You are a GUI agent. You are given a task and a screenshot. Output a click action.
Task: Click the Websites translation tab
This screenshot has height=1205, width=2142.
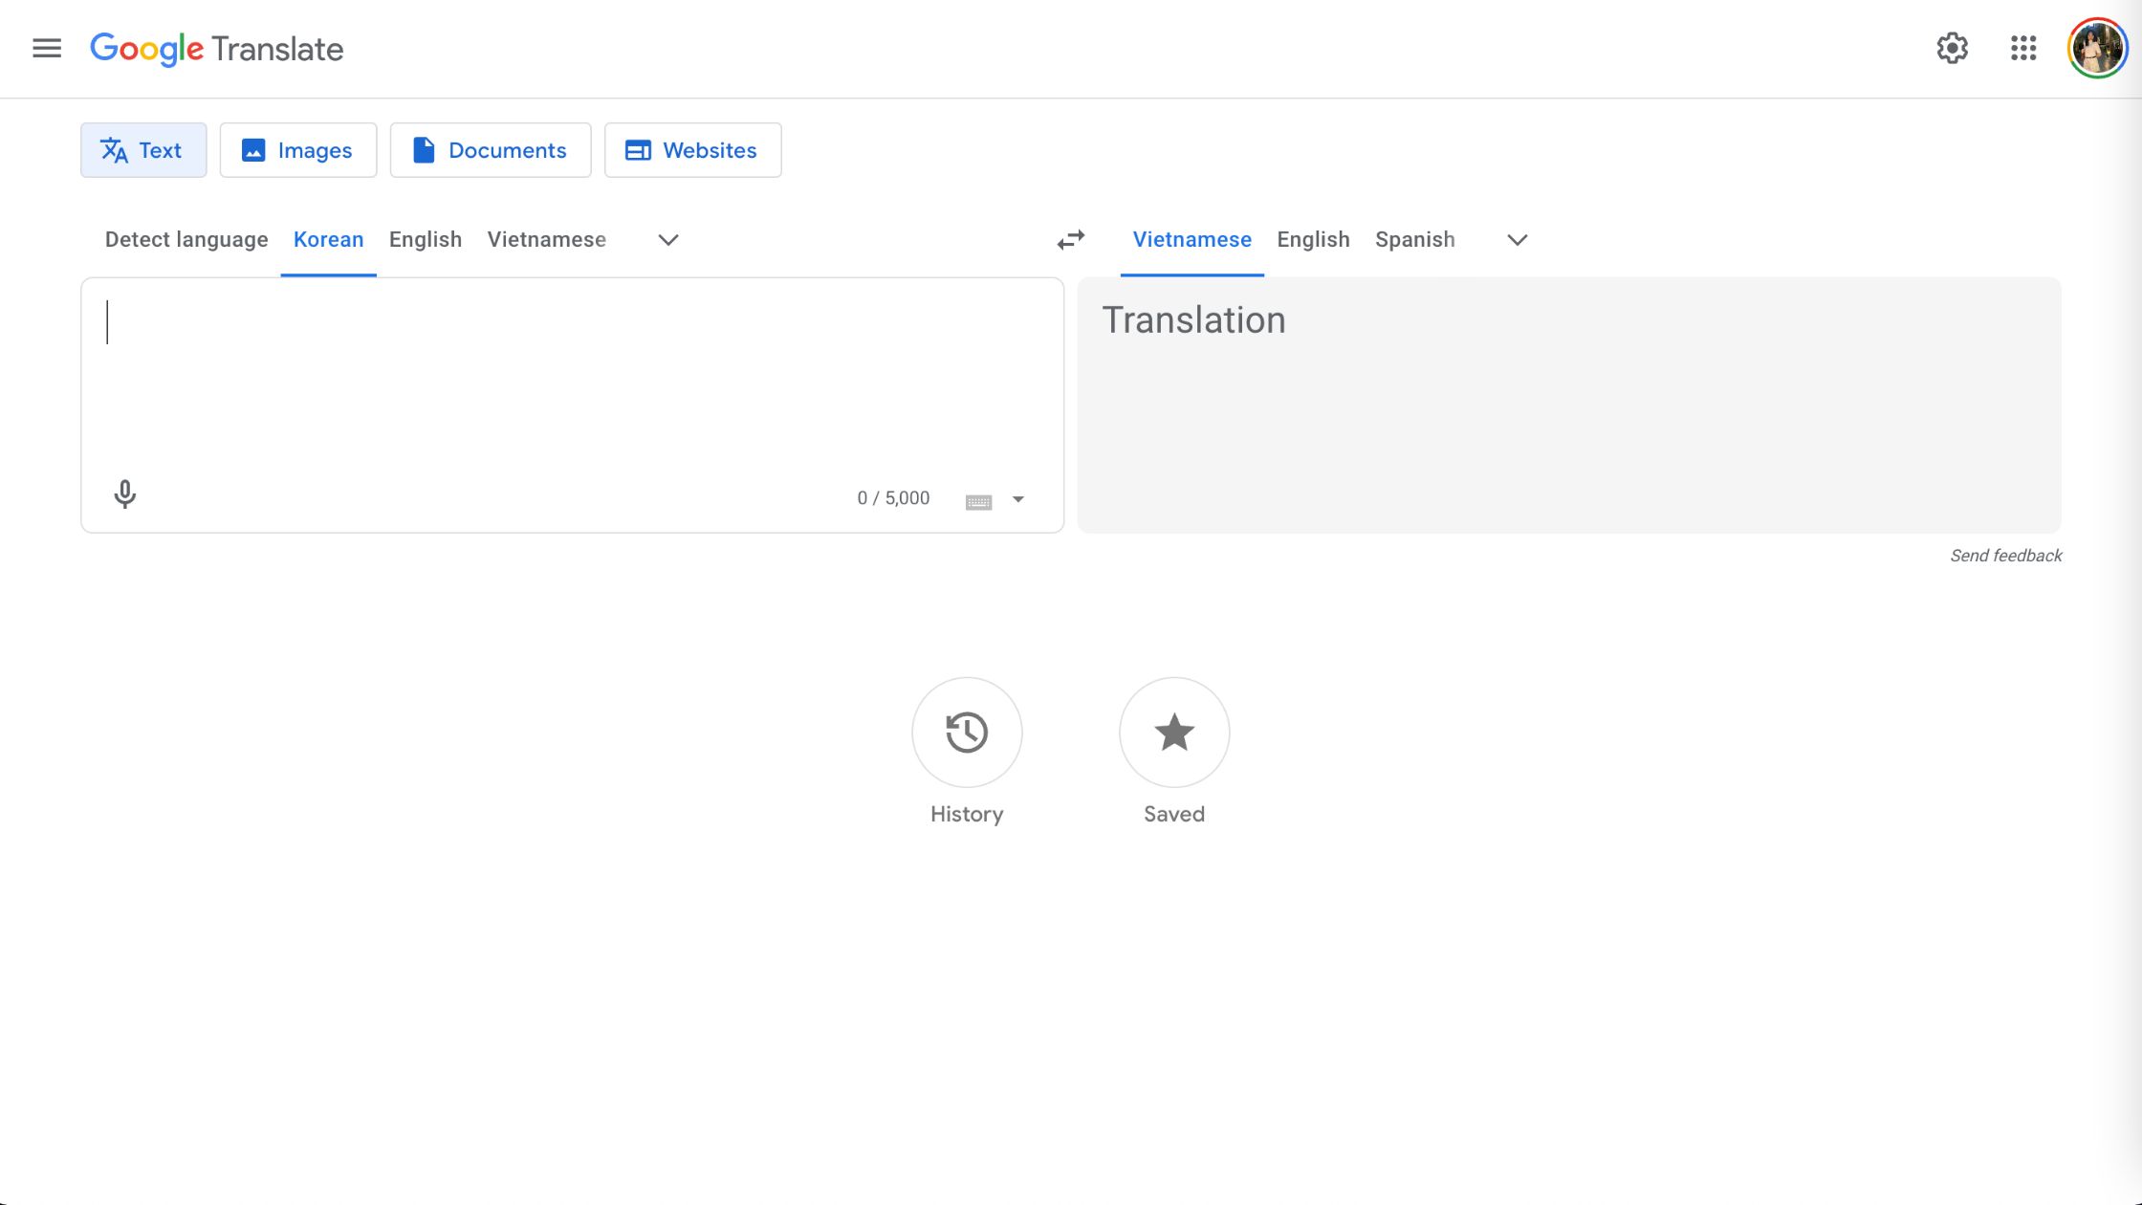(693, 150)
